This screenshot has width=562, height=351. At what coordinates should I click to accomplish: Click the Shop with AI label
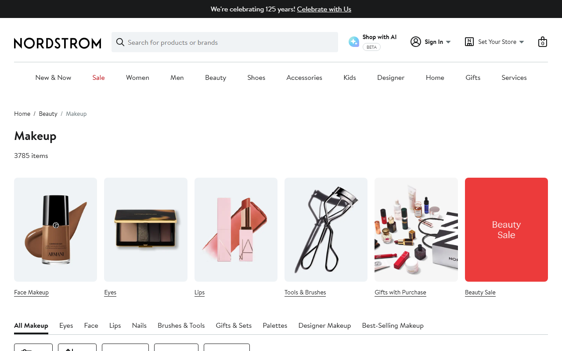tap(379, 37)
